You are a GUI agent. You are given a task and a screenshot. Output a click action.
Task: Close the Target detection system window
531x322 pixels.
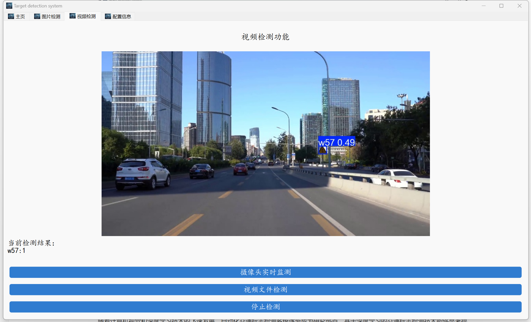click(519, 6)
